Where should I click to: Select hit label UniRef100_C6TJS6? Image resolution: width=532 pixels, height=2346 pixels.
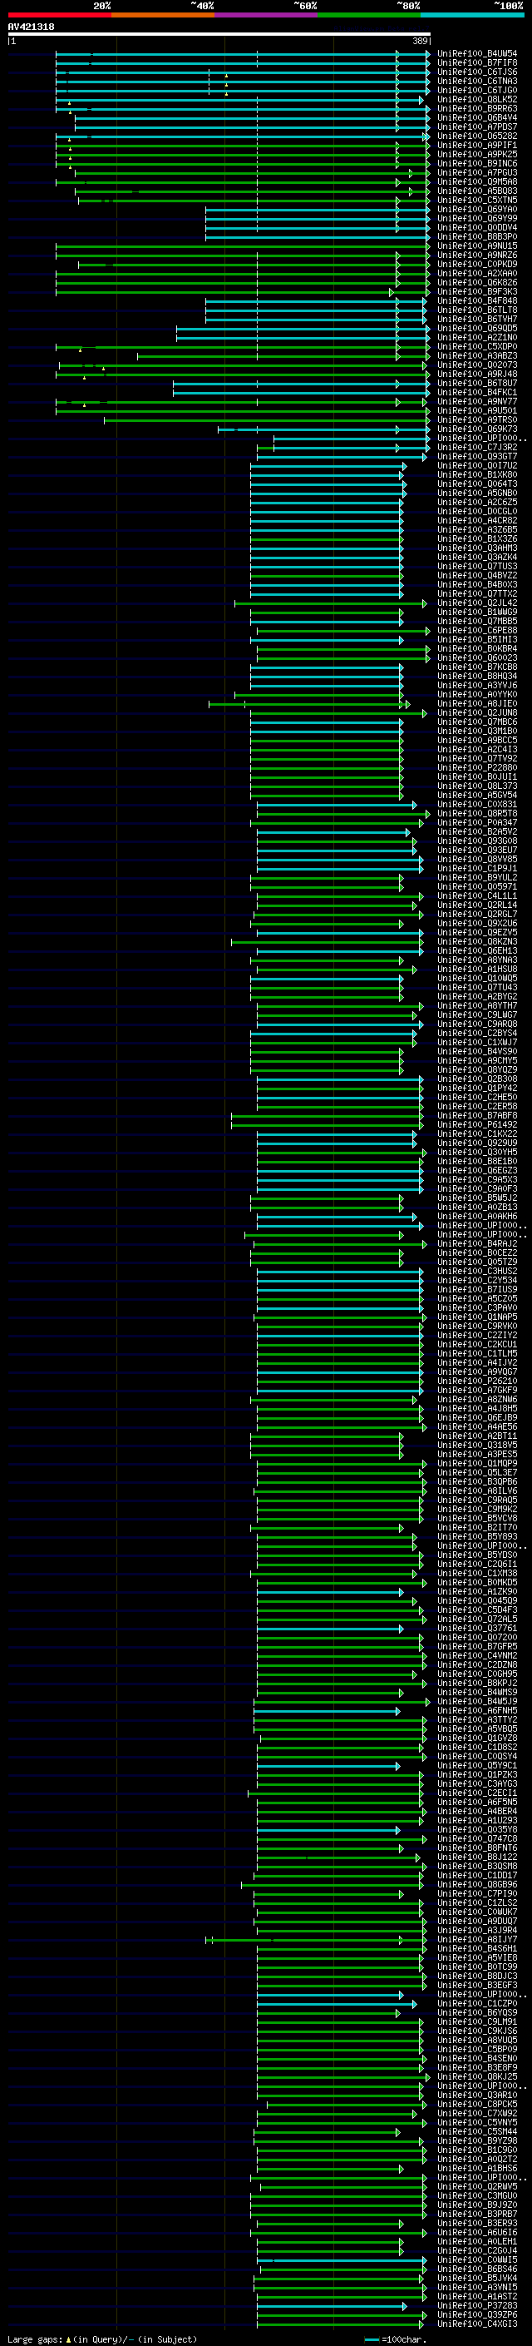(x=477, y=72)
